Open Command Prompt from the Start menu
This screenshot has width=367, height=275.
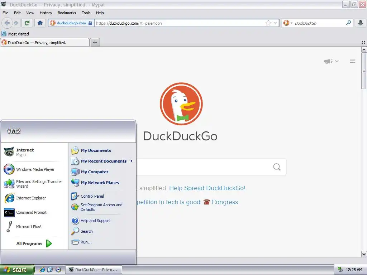click(34, 212)
